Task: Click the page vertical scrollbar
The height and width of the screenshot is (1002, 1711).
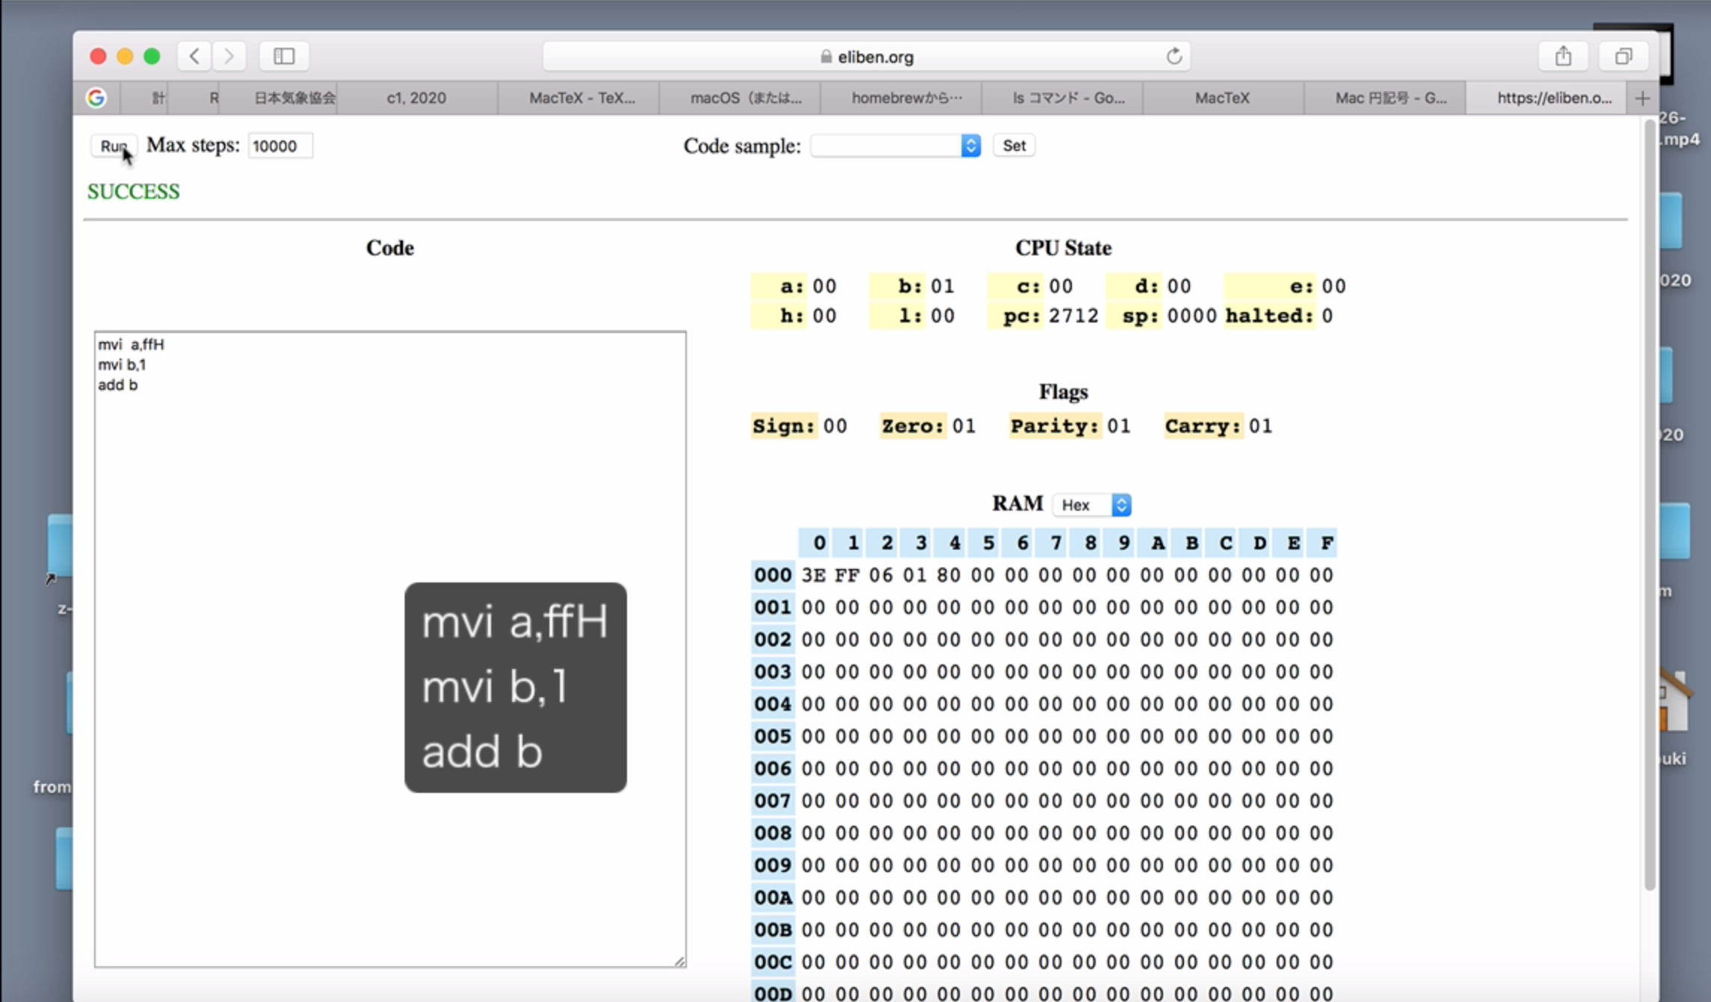Action: pyautogui.click(x=1650, y=504)
